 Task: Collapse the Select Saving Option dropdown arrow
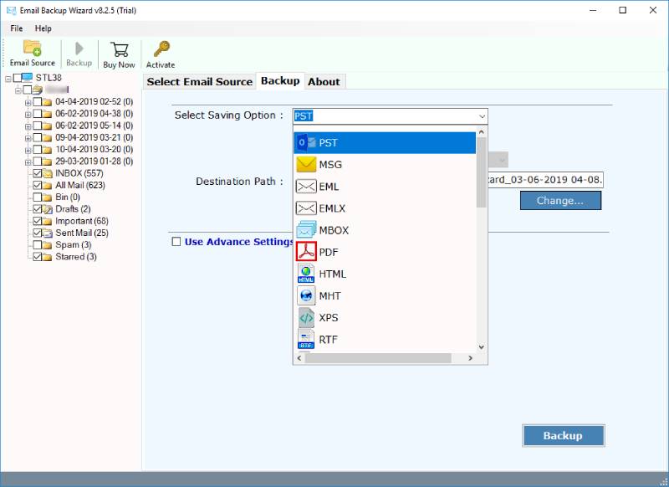click(x=482, y=116)
